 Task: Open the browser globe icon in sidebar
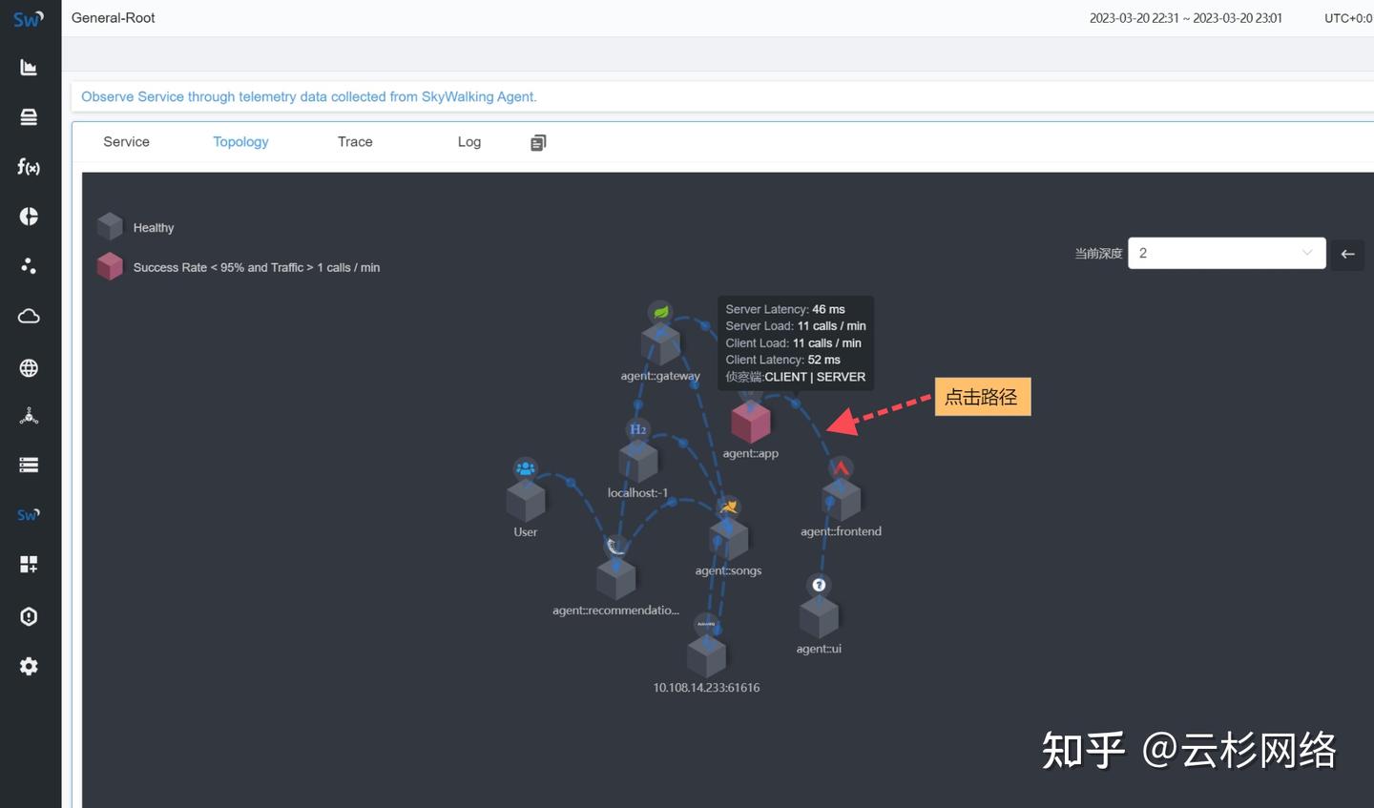[x=29, y=367]
